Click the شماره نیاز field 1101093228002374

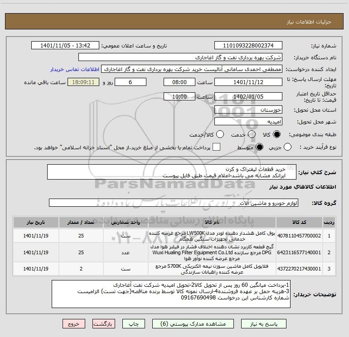point(248,46)
